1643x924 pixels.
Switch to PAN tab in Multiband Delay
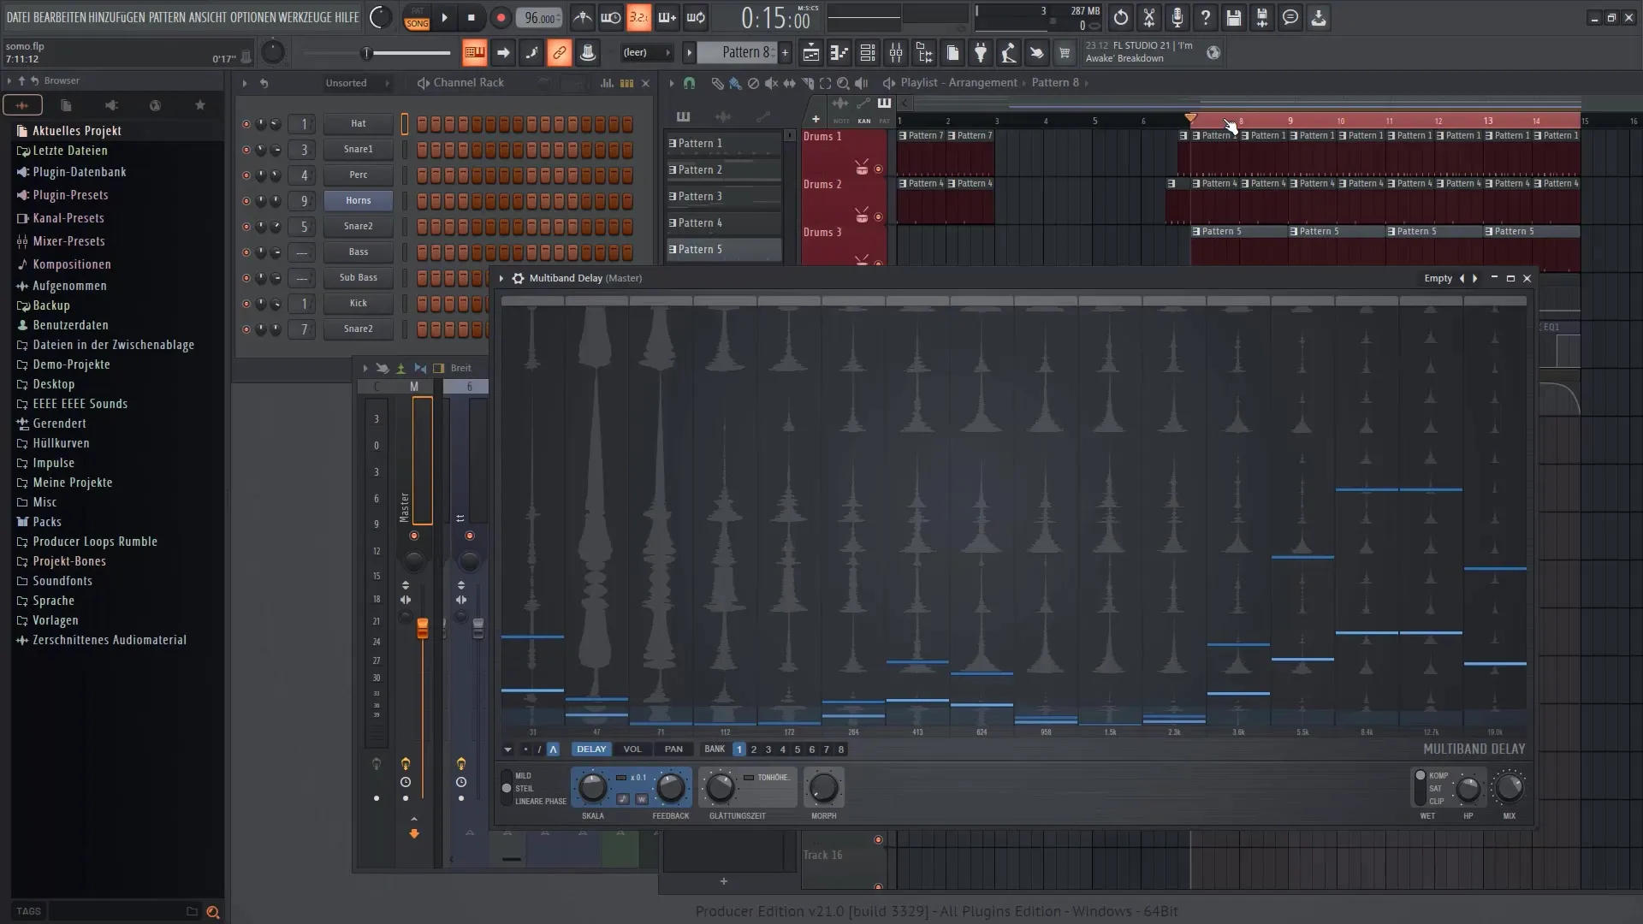673,749
